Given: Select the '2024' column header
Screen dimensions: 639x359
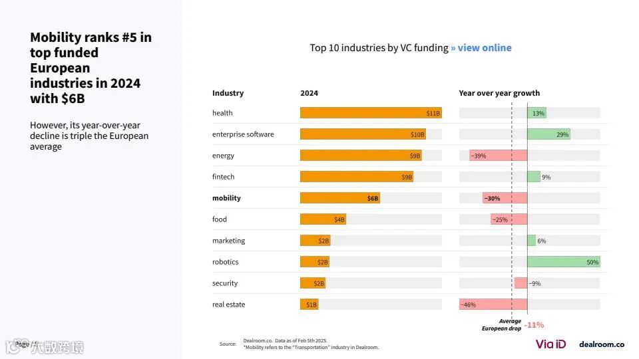Looking at the screenshot, I should pos(309,93).
